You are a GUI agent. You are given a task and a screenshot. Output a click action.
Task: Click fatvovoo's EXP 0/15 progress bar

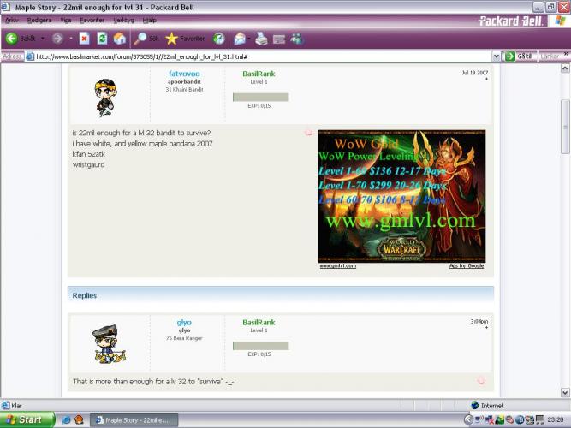pyautogui.click(x=261, y=97)
